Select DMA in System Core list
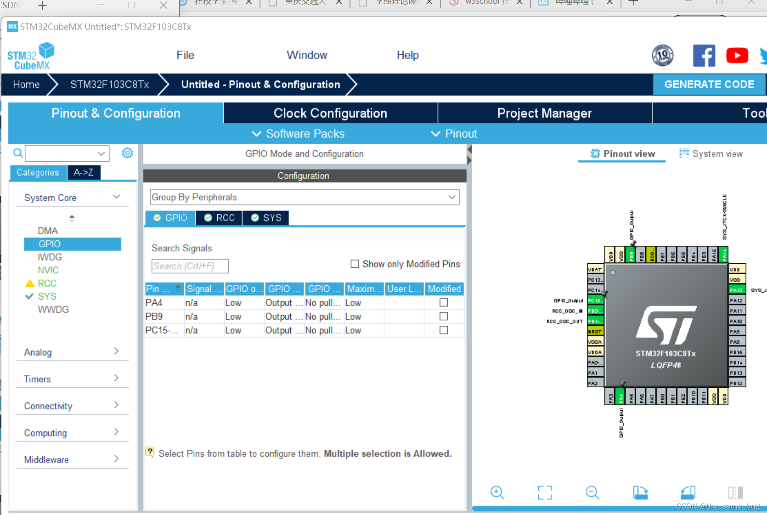767x515 pixels. [48, 231]
